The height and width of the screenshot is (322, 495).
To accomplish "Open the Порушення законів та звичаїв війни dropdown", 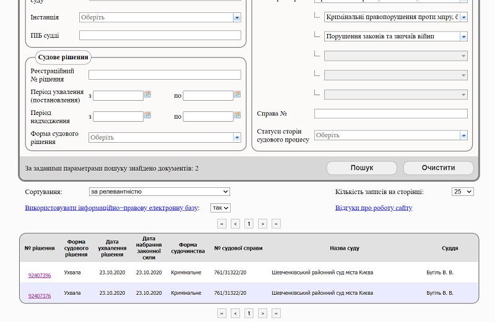I will coord(463,36).
